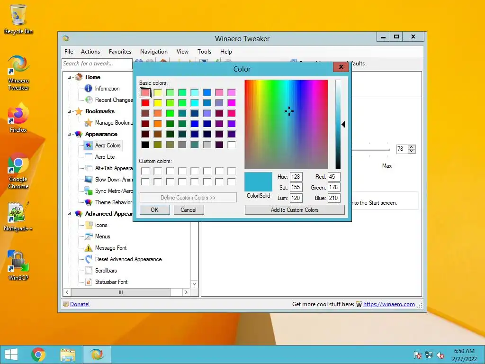This screenshot has width=485, height=364.
Task: Confirm color with the OK button
Action: coord(155,210)
